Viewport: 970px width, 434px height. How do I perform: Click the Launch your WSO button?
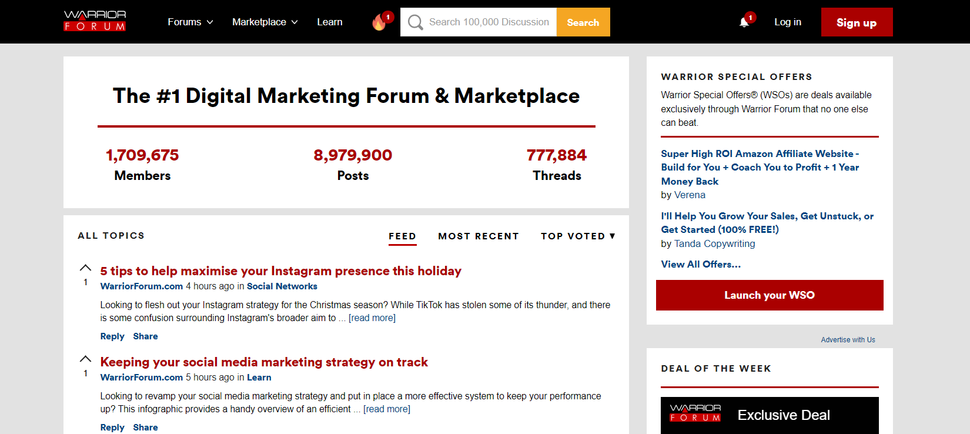770,295
